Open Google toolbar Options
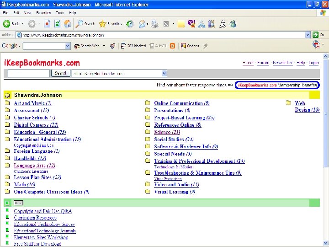 (x=190, y=46)
